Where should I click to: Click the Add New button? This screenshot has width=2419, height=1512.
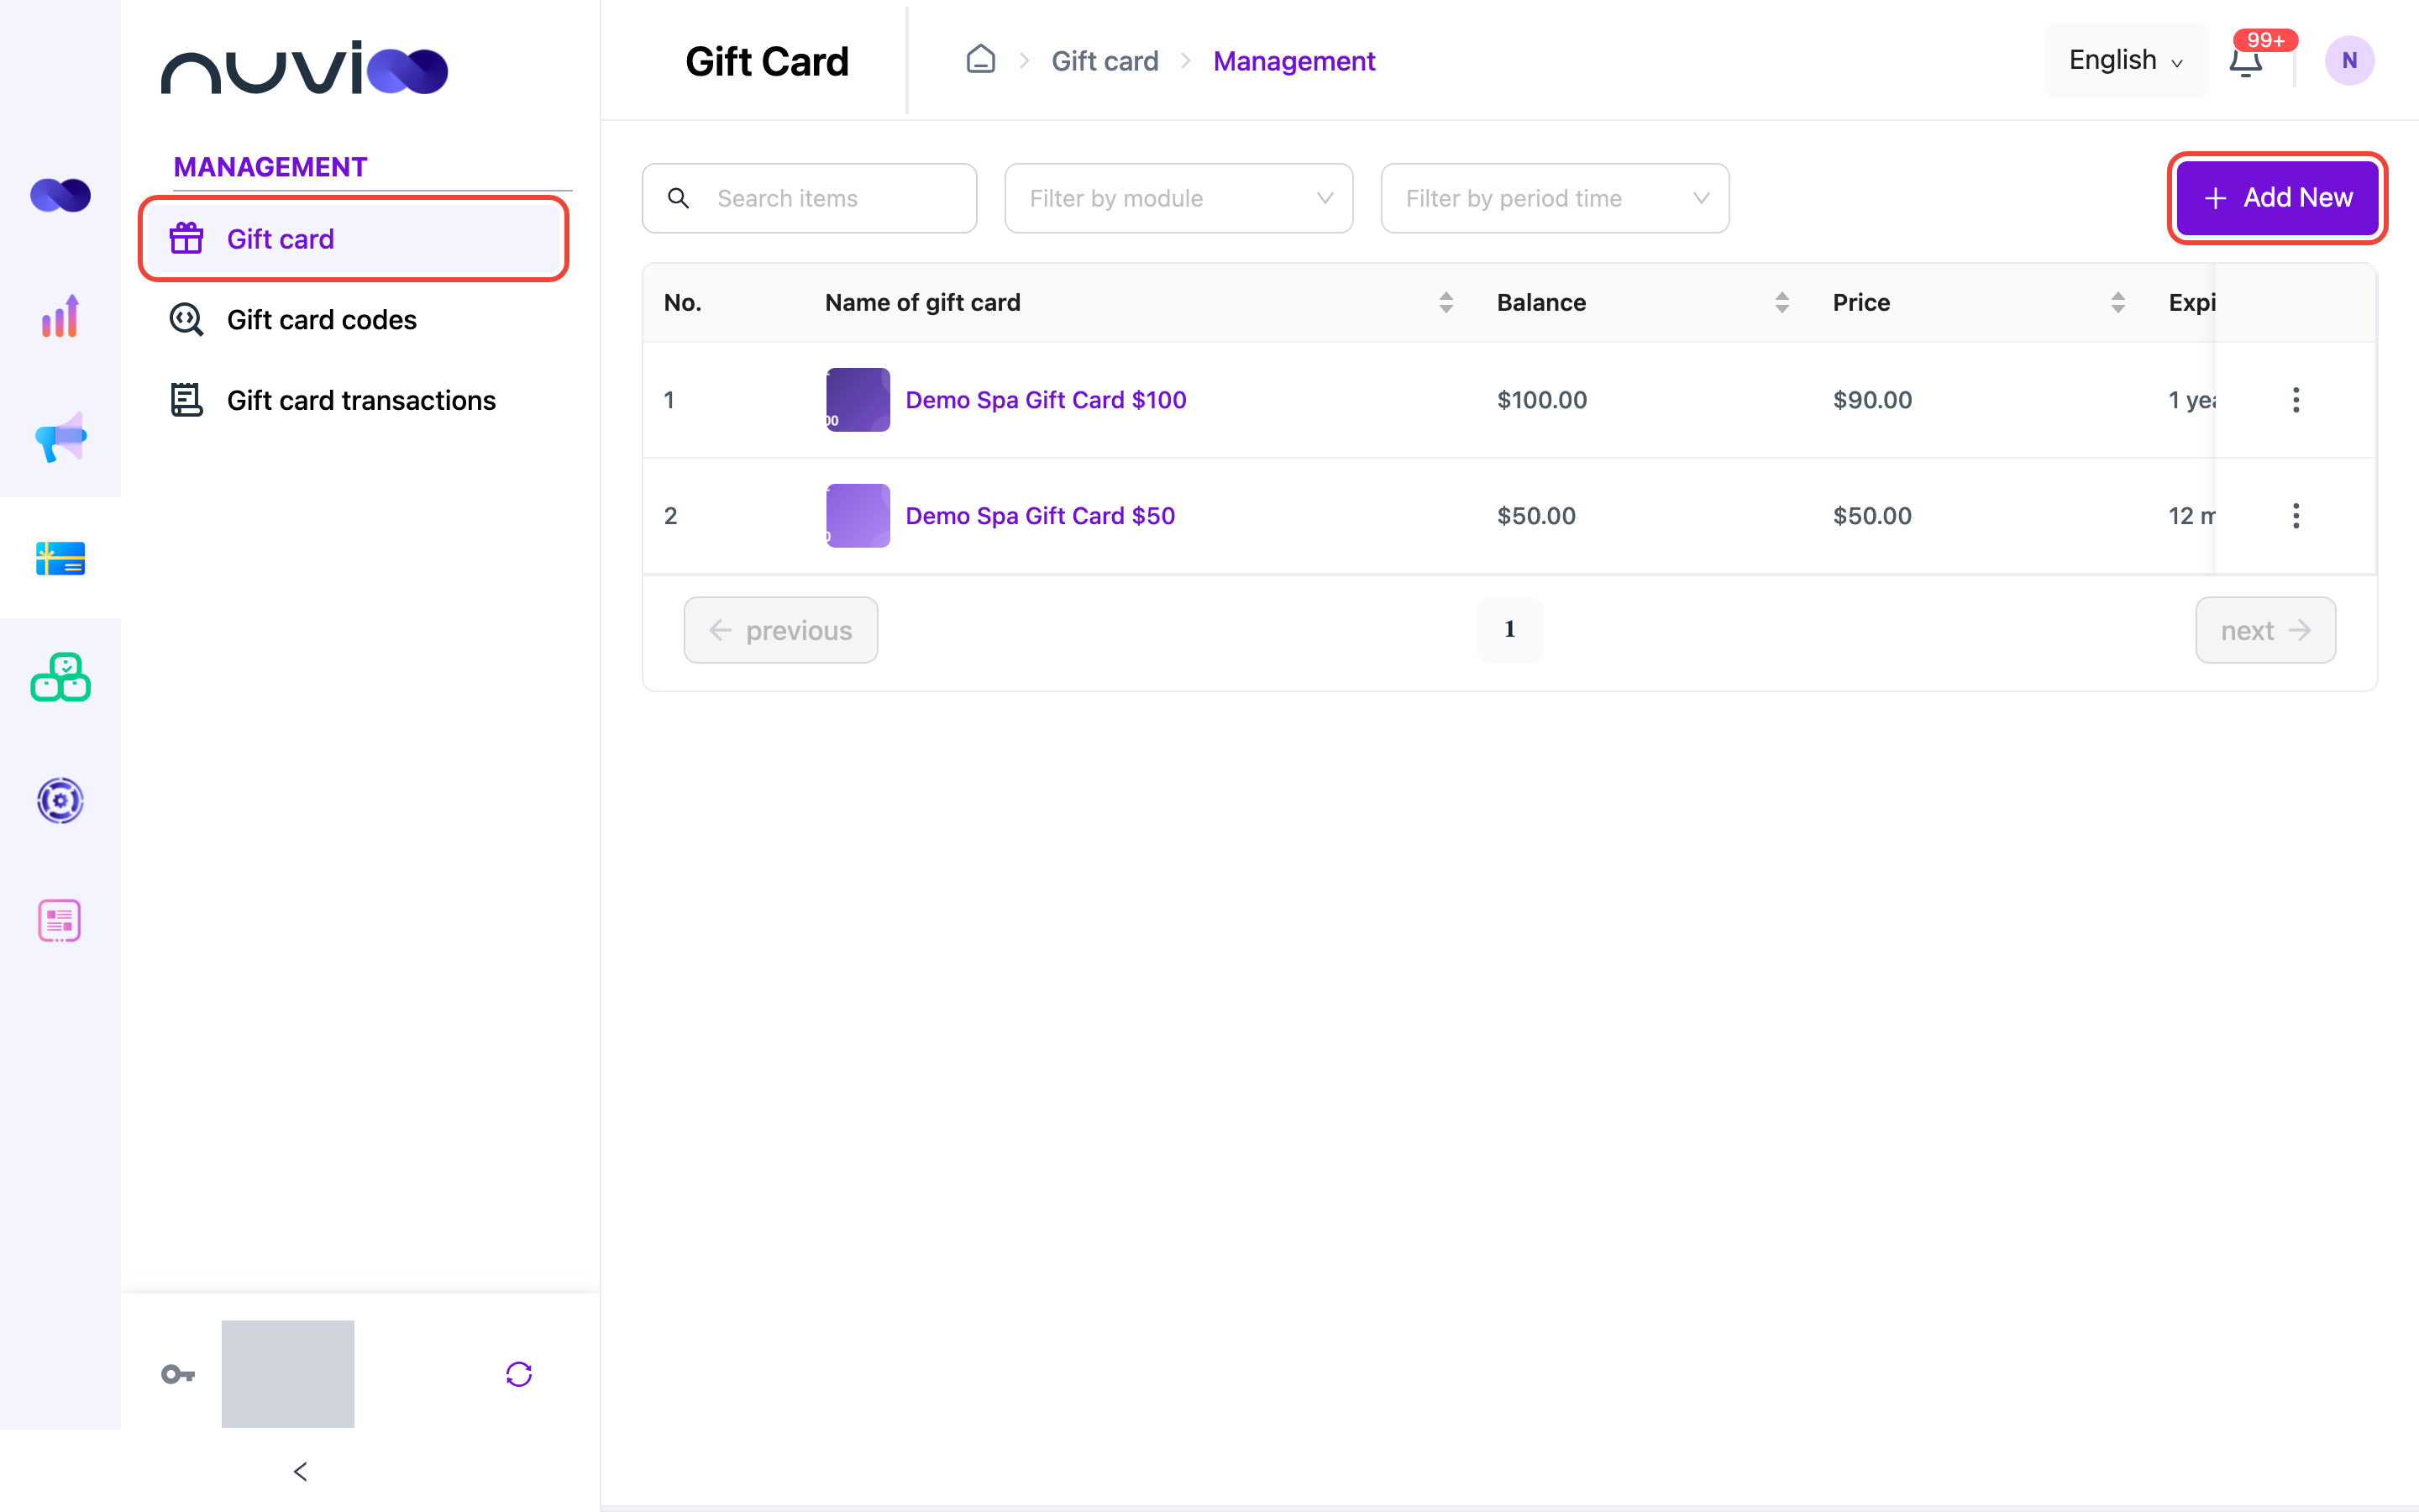tap(2277, 198)
